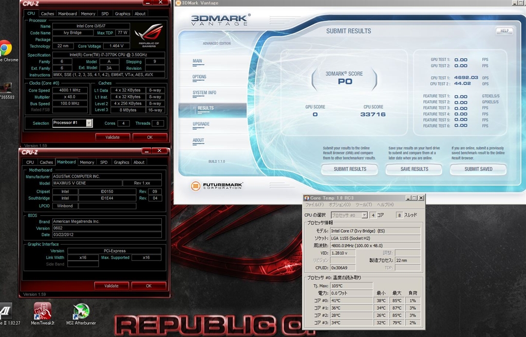
Task: Open Graphics tab in upper CPU-Z window
Action: 122,14
